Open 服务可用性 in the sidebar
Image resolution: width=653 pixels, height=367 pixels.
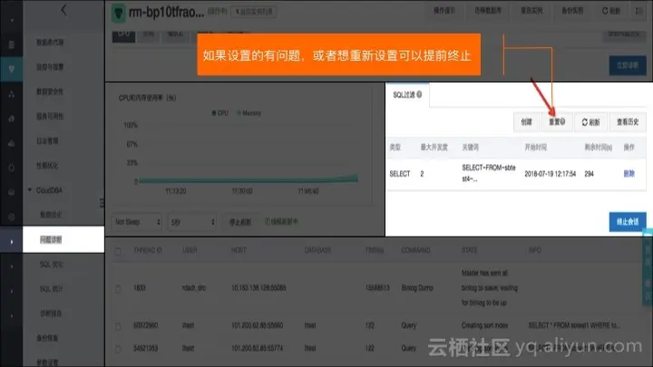click(50, 116)
